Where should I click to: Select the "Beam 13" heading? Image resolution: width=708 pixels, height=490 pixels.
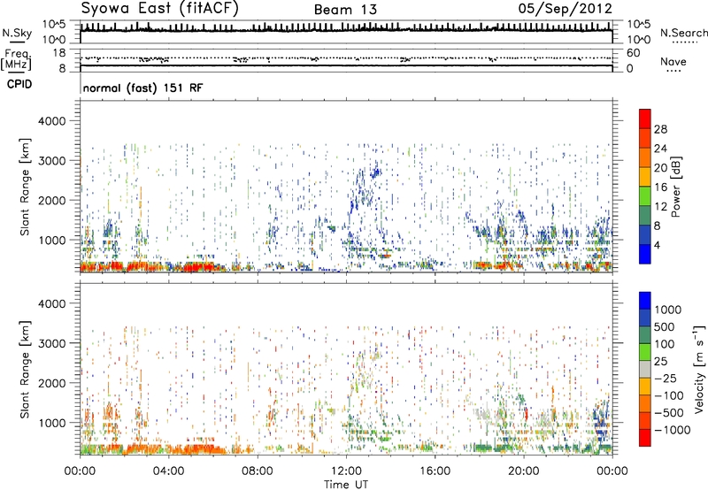(345, 10)
